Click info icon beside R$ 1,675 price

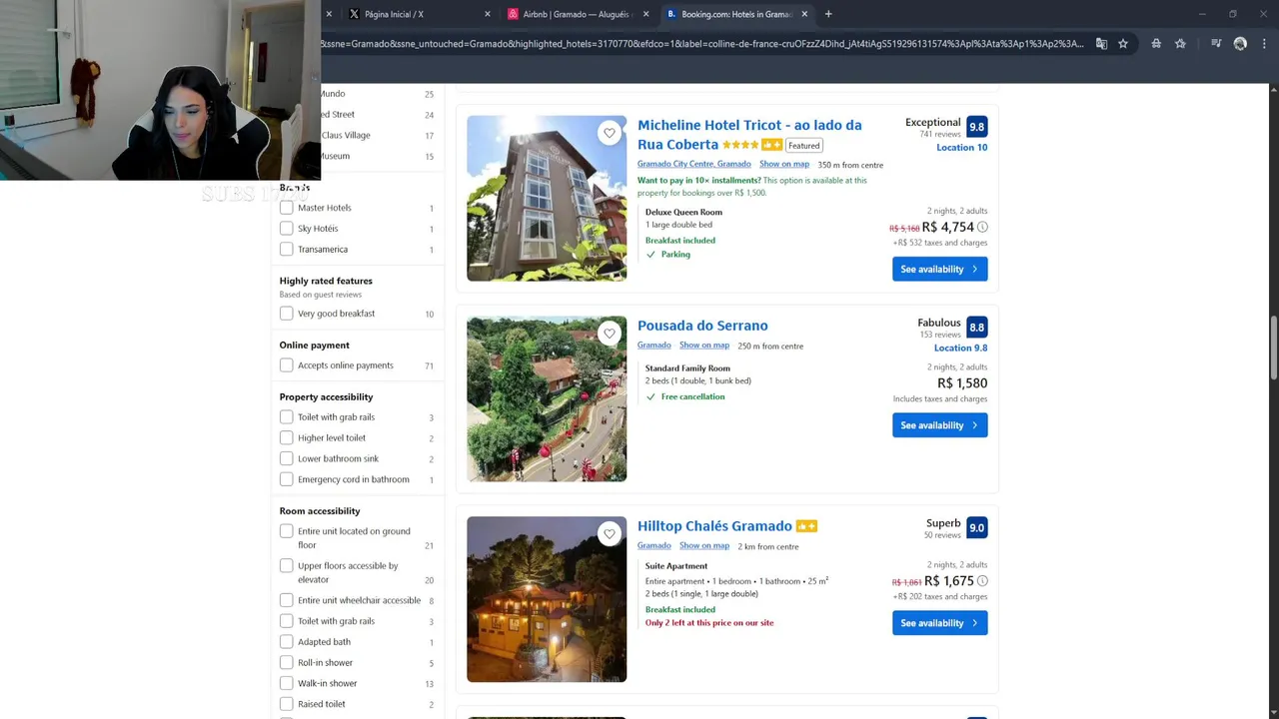982,581
